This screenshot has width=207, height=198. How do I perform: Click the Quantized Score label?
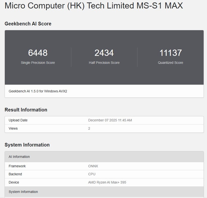click(170, 63)
